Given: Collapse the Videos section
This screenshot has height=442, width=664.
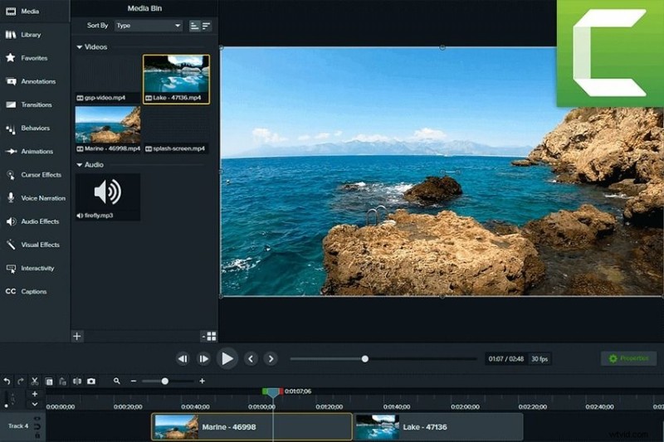Looking at the screenshot, I should [79, 47].
